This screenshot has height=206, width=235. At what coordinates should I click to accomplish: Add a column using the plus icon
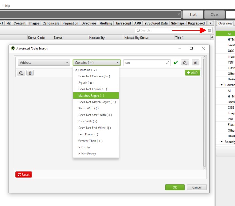click(x=192, y=72)
